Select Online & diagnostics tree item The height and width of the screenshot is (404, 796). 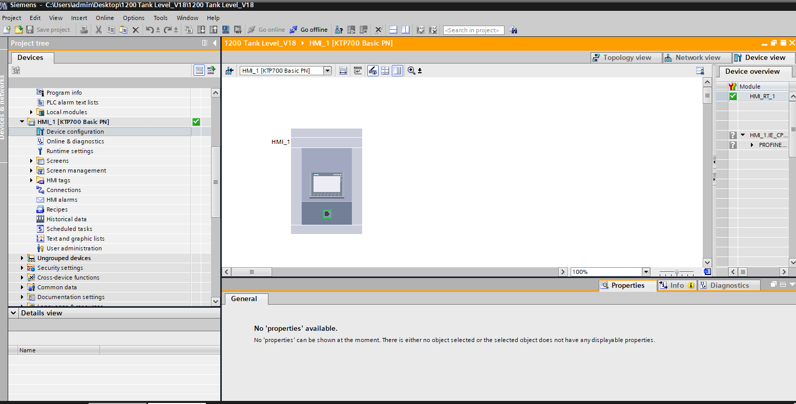pos(75,141)
